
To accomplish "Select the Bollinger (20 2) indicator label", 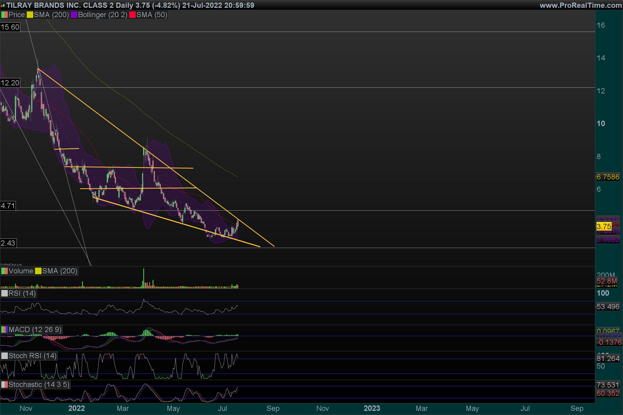I will (x=103, y=15).
